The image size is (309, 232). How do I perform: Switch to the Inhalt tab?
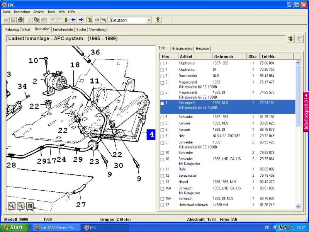(26, 30)
